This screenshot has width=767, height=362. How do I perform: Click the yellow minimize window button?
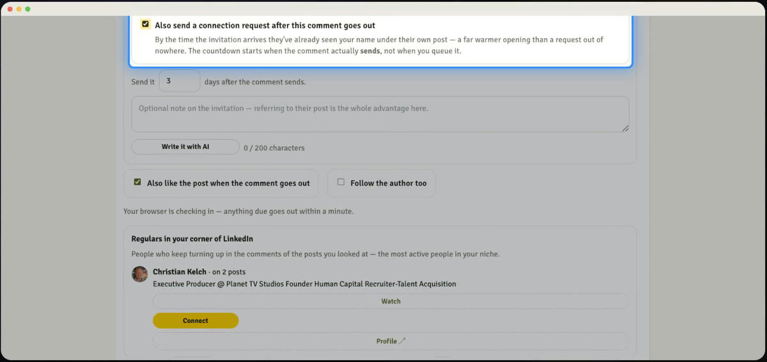point(19,9)
